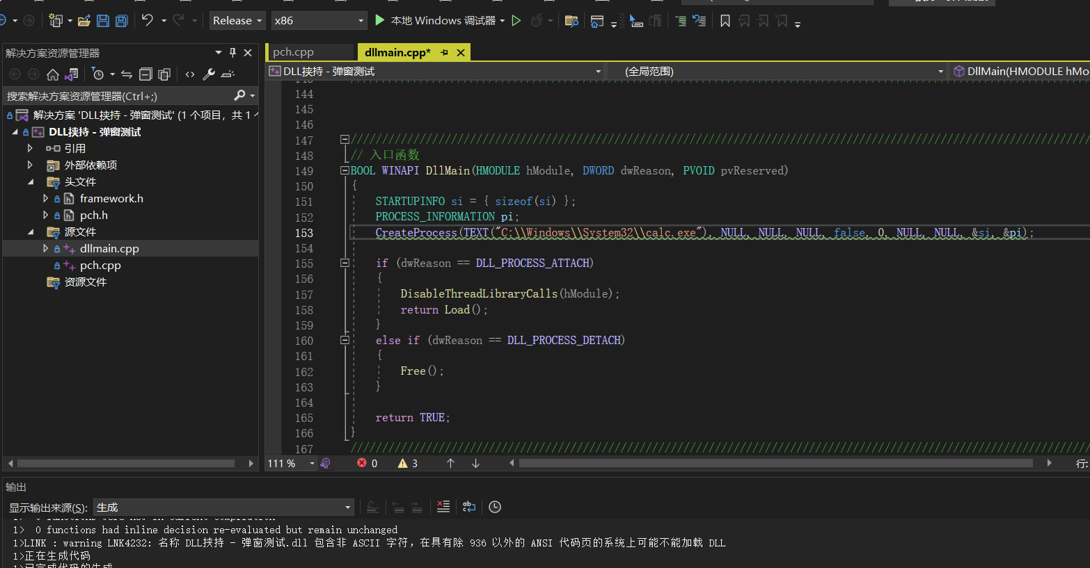Click the Solution Explorer search field

[118, 96]
